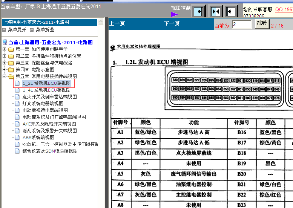293x208 pixels.
Task: Open 点火开关及倒车雷达端视图 tree entry
Action: 50,97
